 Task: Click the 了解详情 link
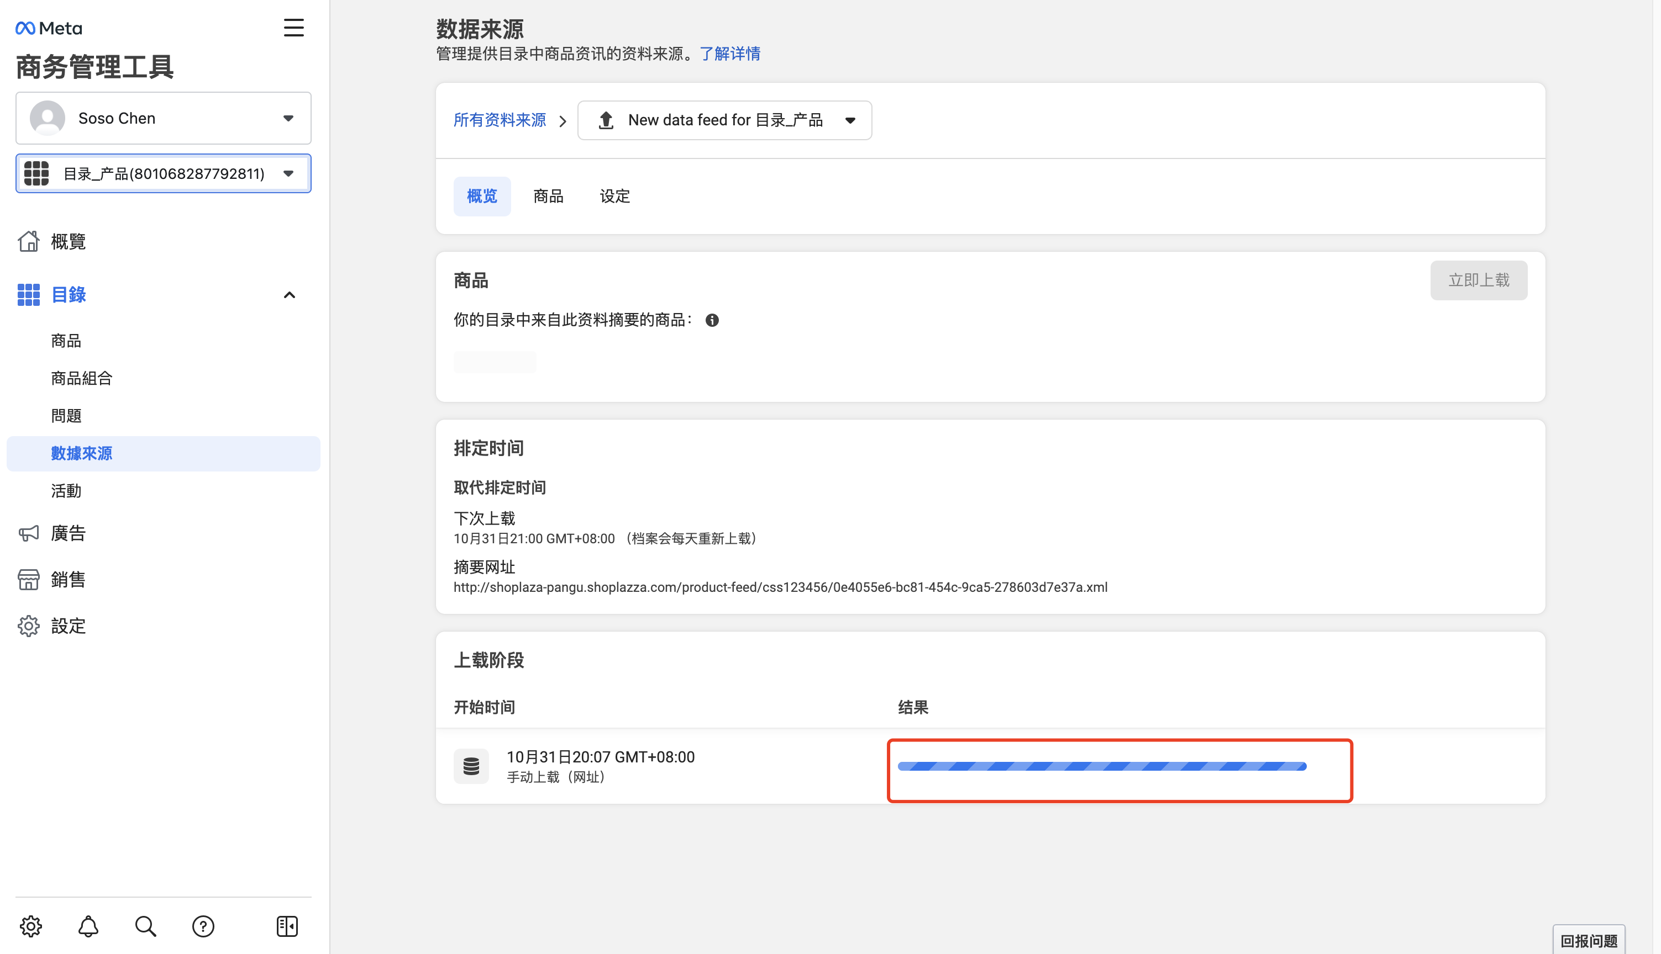click(730, 53)
